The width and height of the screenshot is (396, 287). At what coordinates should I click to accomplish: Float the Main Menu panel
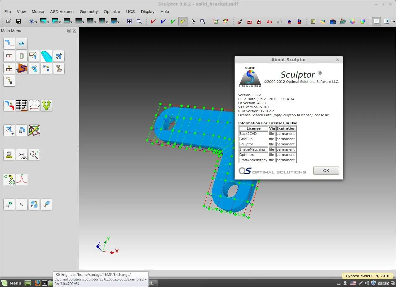click(69, 31)
